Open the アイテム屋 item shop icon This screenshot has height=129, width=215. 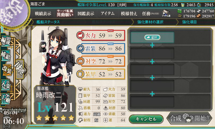click(166, 13)
